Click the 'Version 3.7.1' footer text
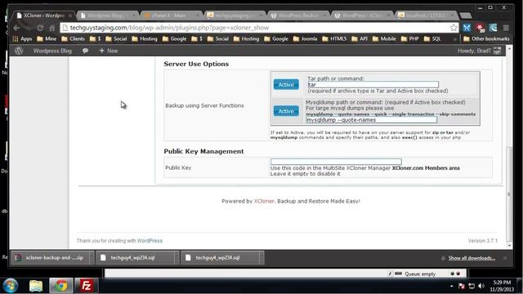 pyautogui.click(x=482, y=241)
